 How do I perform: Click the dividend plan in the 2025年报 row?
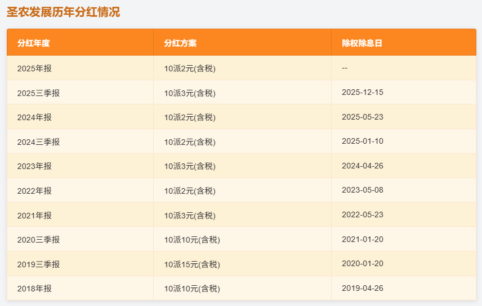(x=190, y=68)
